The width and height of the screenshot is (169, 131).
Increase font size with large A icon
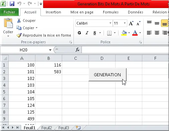click(x=131, y=23)
